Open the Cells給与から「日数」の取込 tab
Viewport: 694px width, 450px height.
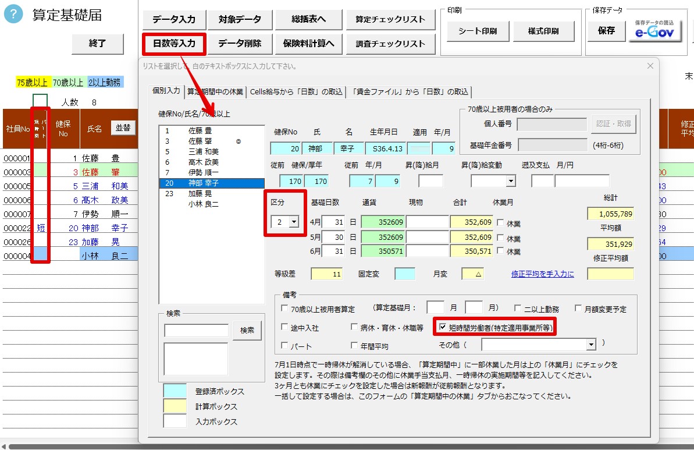(x=296, y=91)
